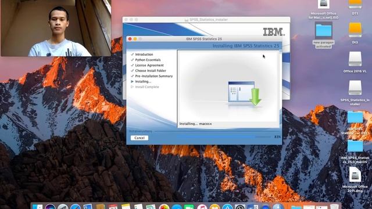
Task: Select the Office 2016 VL disk image
Action: click(x=355, y=62)
